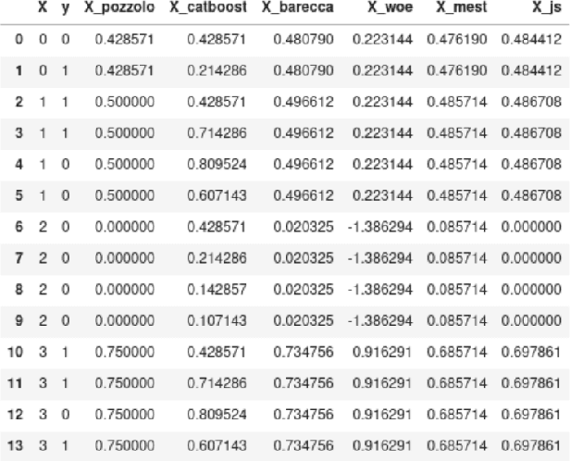The image size is (570, 461).
Task: Click X_mest value 0.476190 in row 1
Action: pyautogui.click(x=457, y=70)
